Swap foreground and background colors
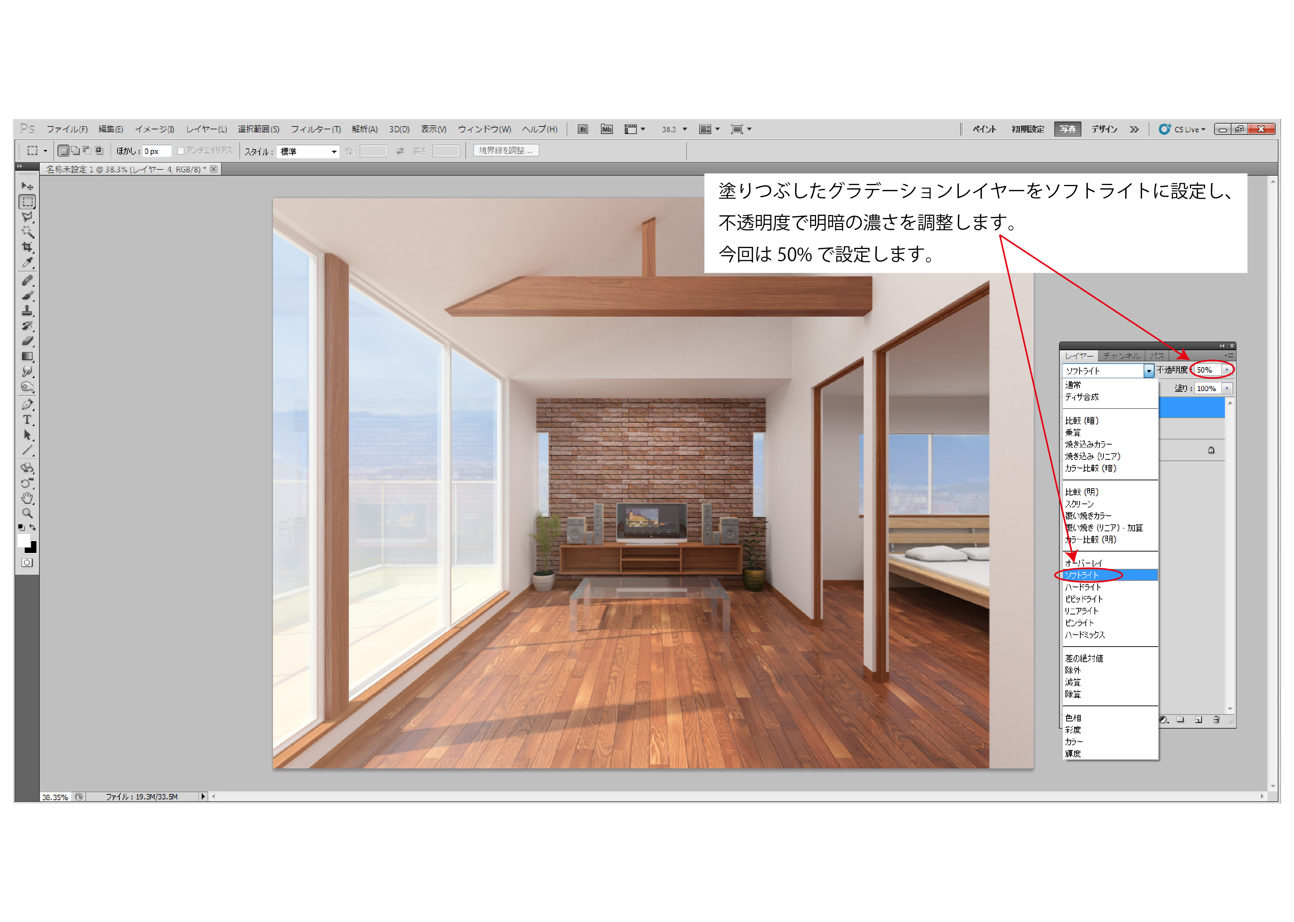 (33, 527)
